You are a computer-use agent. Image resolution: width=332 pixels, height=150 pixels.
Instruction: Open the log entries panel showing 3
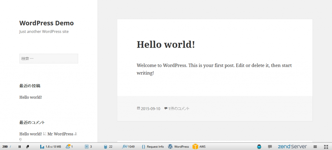tap(88, 147)
